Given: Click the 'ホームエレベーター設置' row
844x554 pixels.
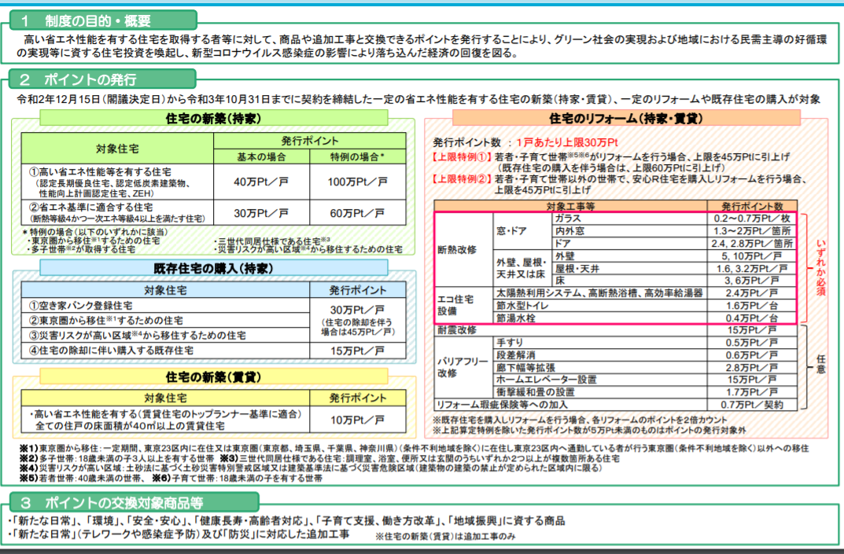Looking at the screenshot, I should 543,379.
